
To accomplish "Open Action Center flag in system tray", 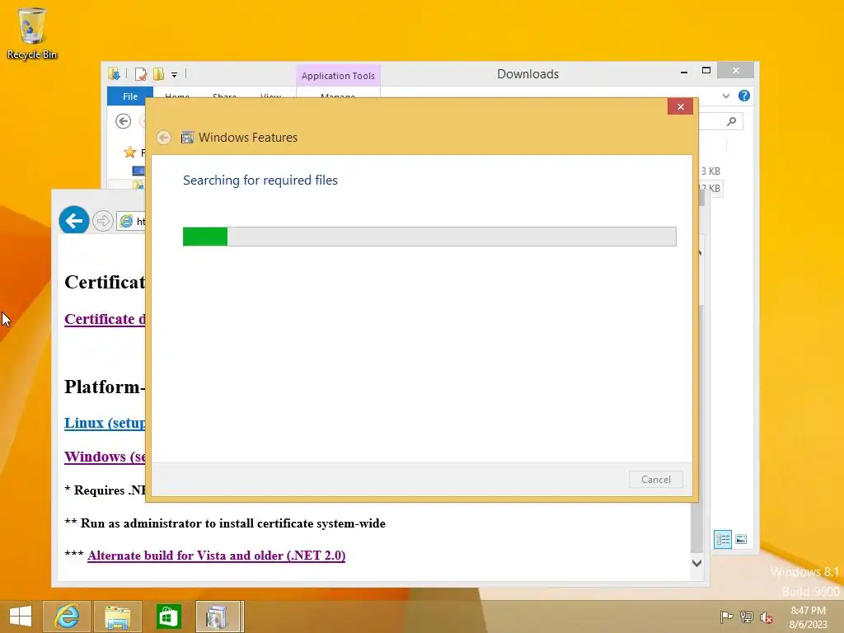I will [x=726, y=617].
